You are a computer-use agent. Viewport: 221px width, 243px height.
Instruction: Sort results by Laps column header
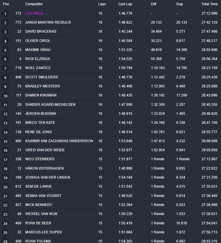(x=102, y=4)
